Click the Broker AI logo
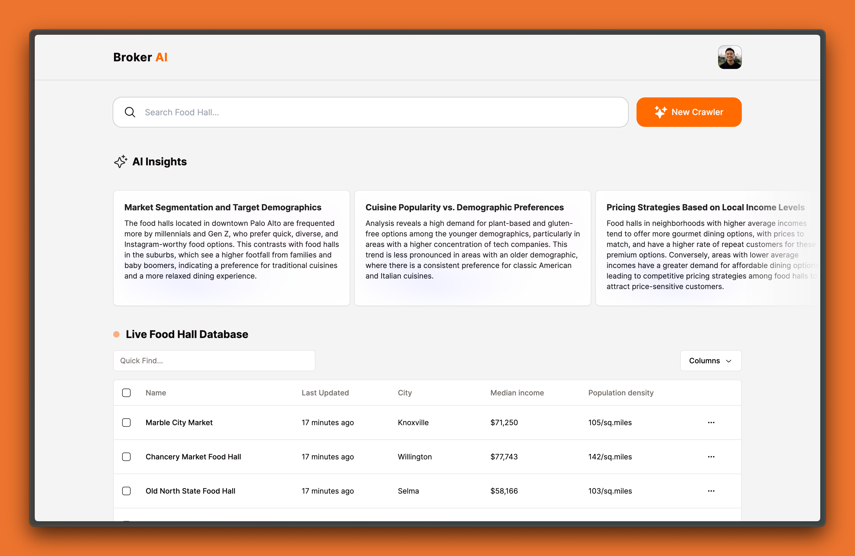 tap(140, 57)
